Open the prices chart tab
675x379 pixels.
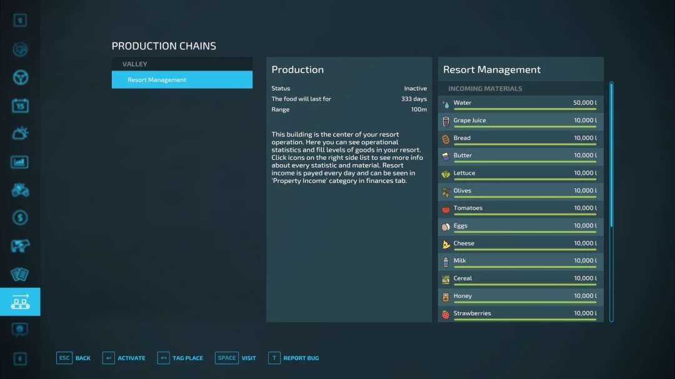[20, 162]
